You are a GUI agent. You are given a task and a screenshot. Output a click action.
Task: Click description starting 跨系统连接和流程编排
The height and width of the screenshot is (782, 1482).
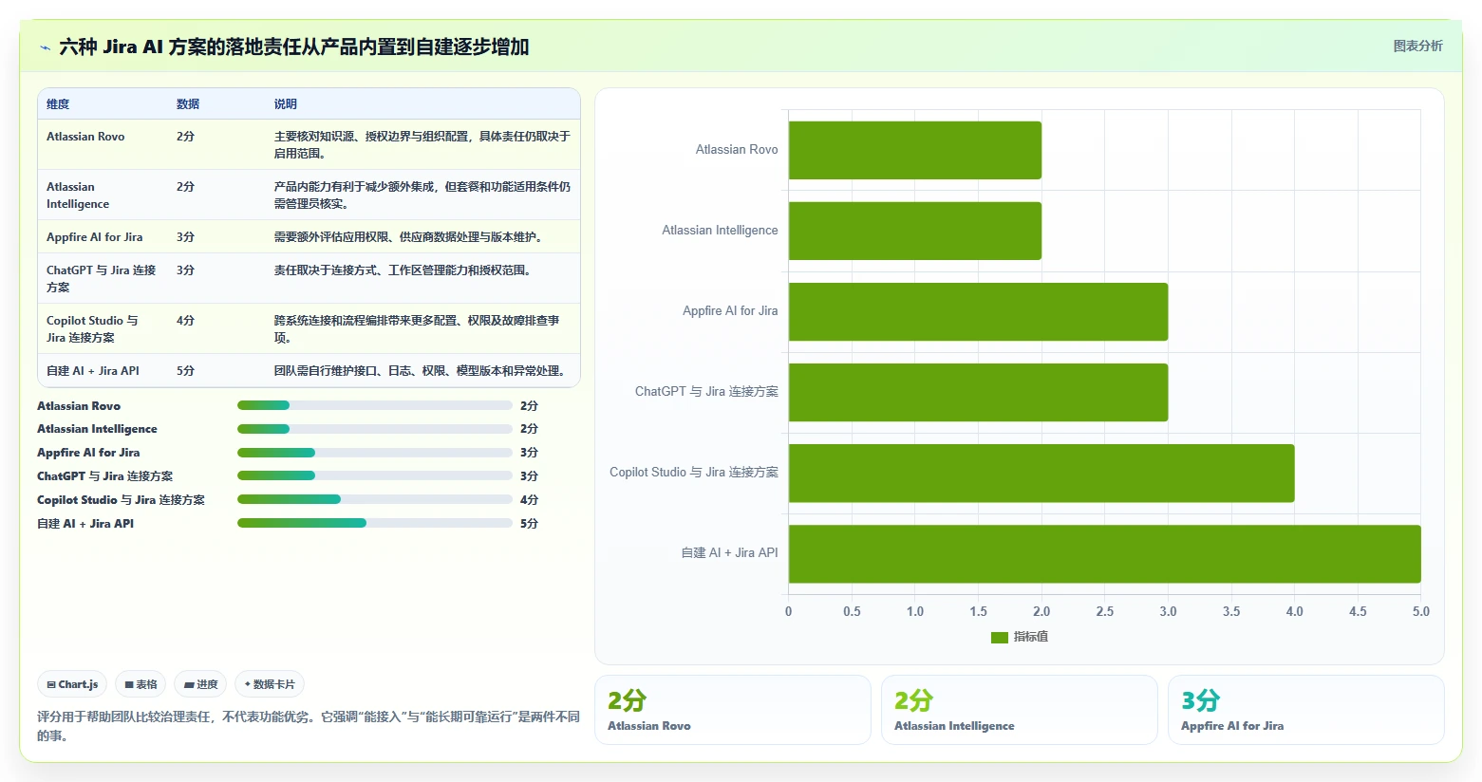tap(417, 329)
